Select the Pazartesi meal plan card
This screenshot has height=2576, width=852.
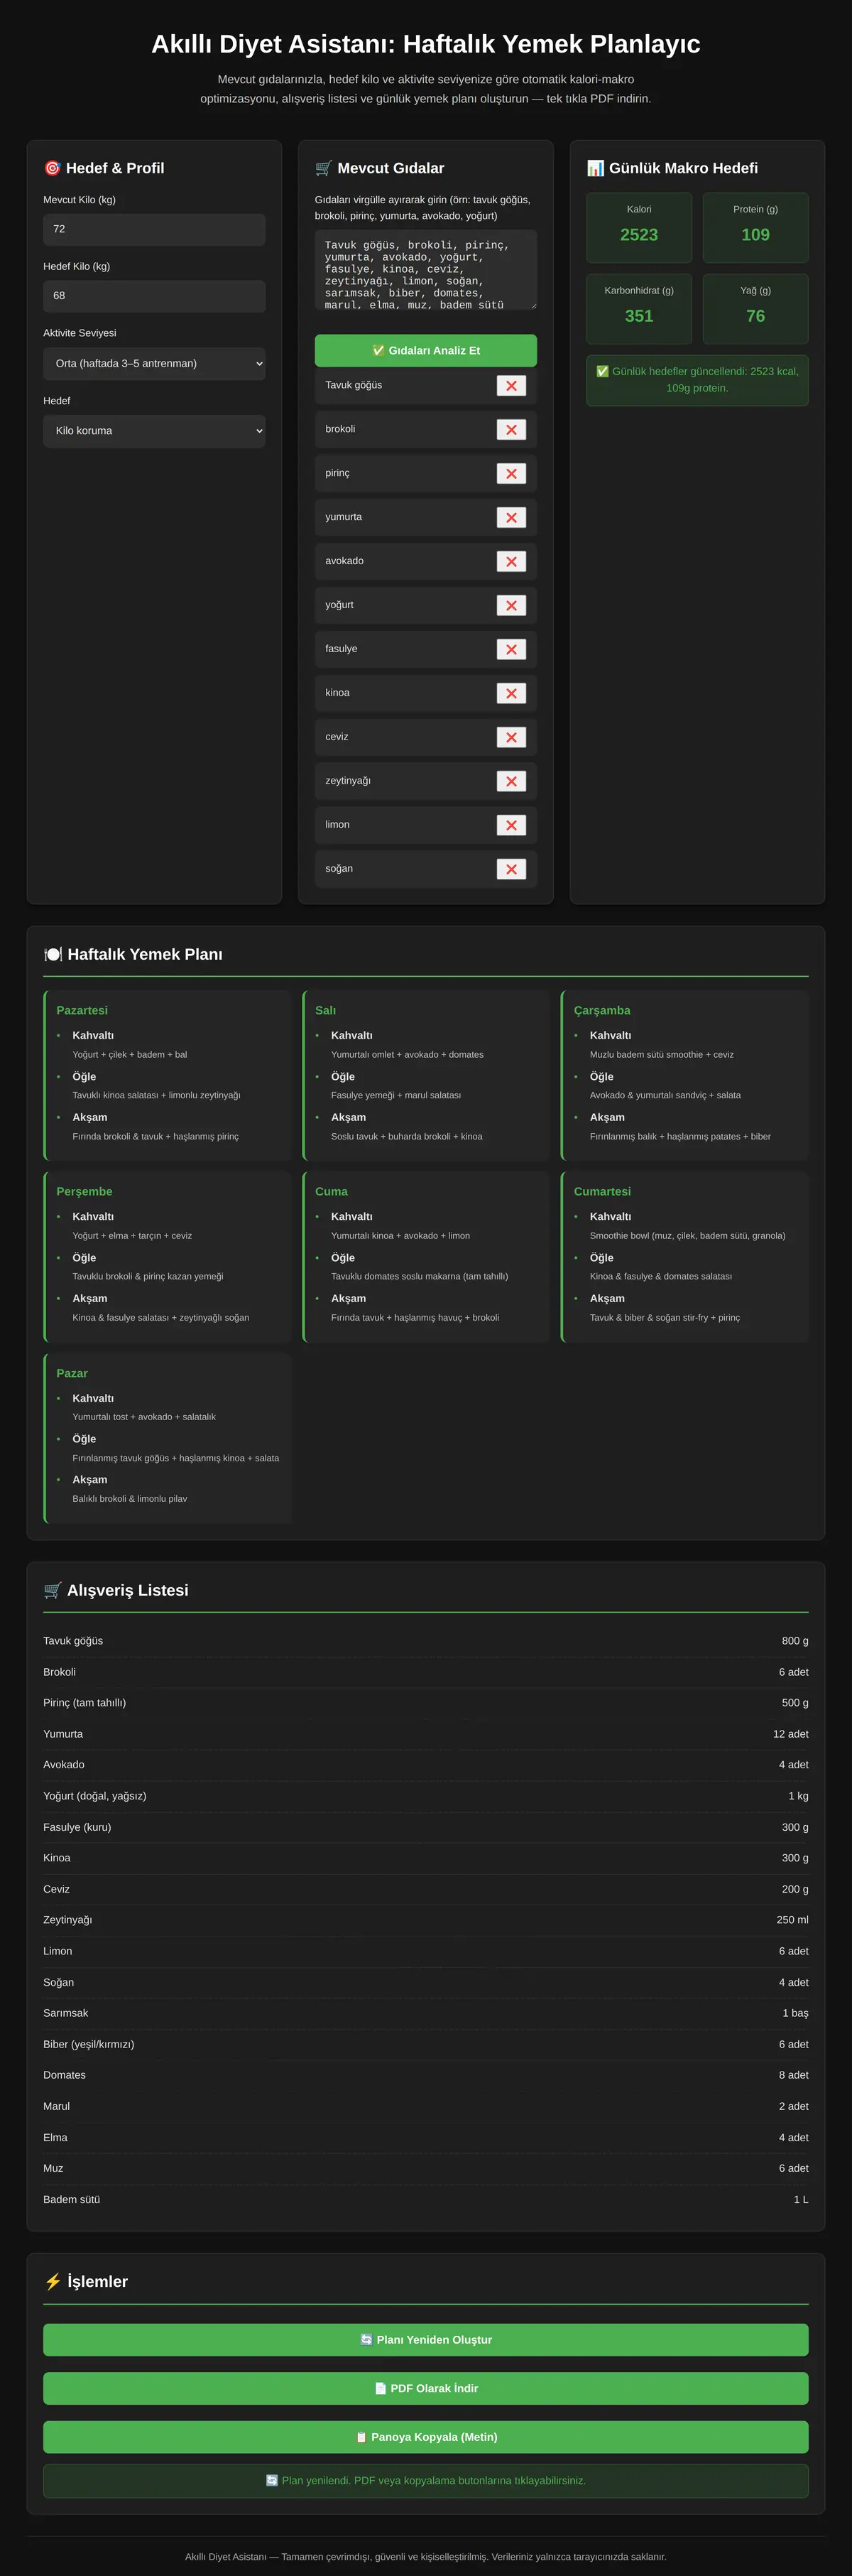tap(167, 1075)
